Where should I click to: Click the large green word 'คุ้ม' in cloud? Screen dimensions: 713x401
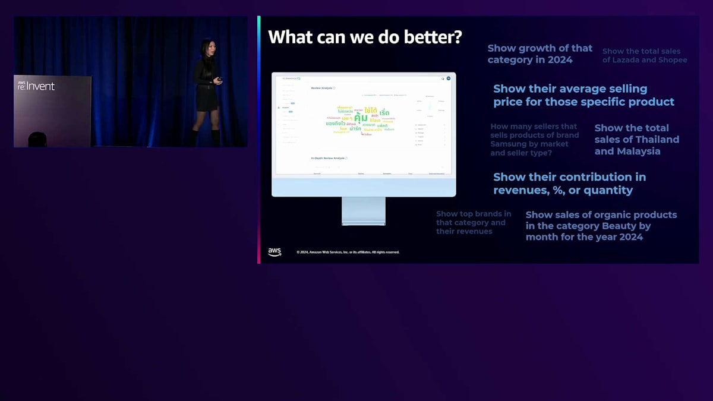click(x=361, y=118)
